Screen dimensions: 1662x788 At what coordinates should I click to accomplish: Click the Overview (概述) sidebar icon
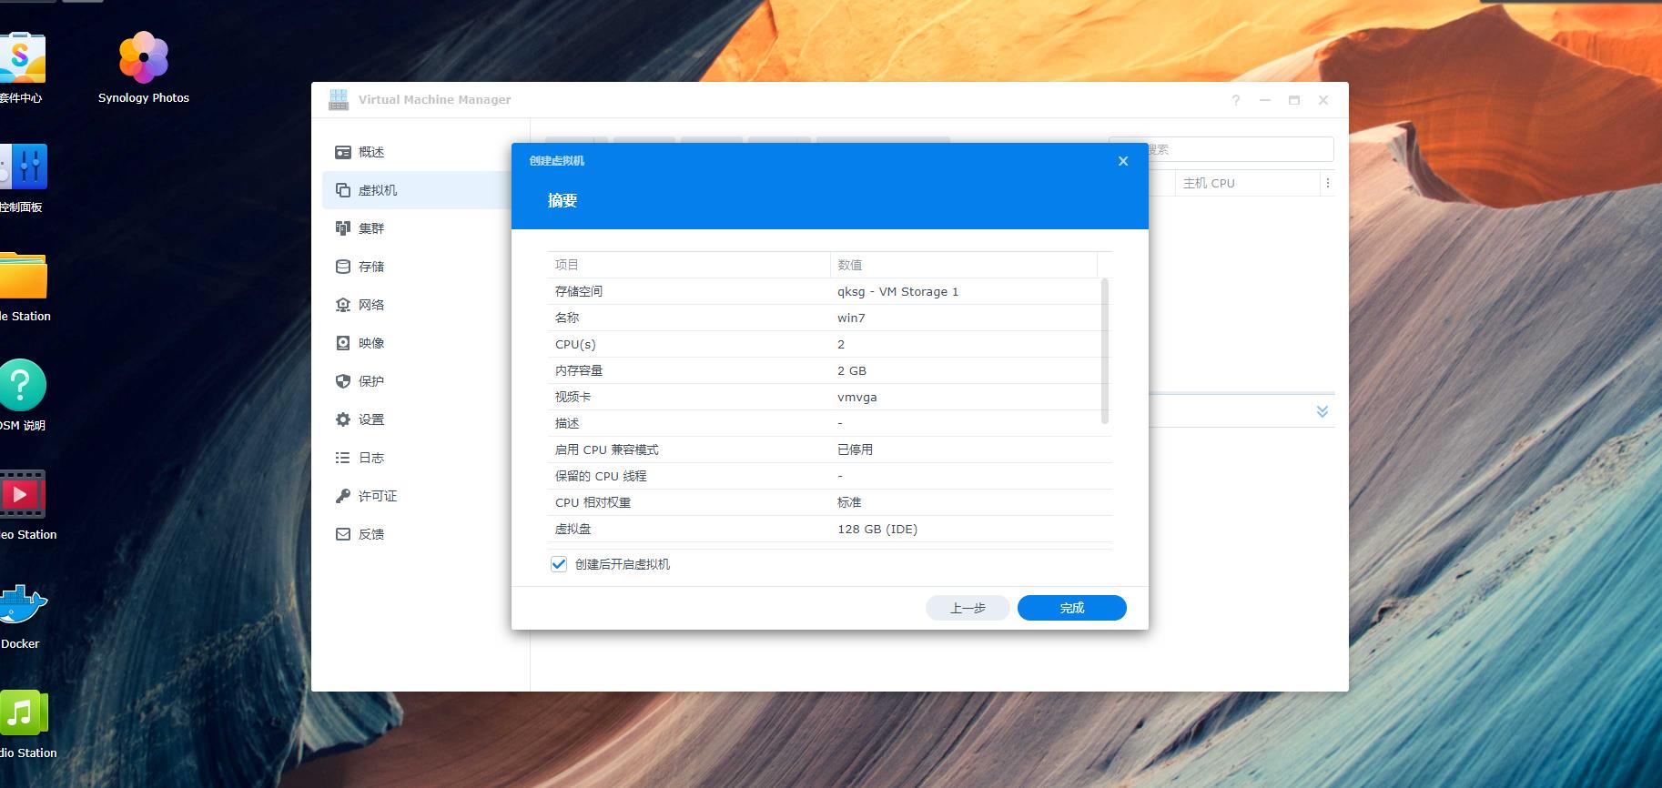coord(343,152)
